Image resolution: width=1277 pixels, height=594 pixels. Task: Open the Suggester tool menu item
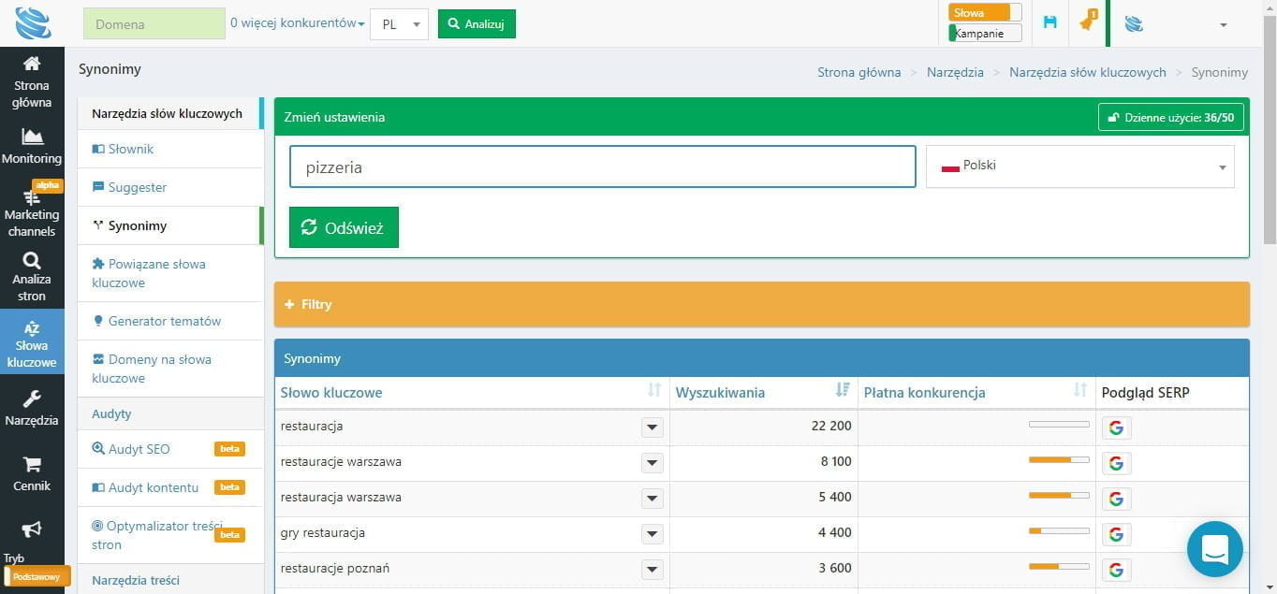pyautogui.click(x=137, y=187)
